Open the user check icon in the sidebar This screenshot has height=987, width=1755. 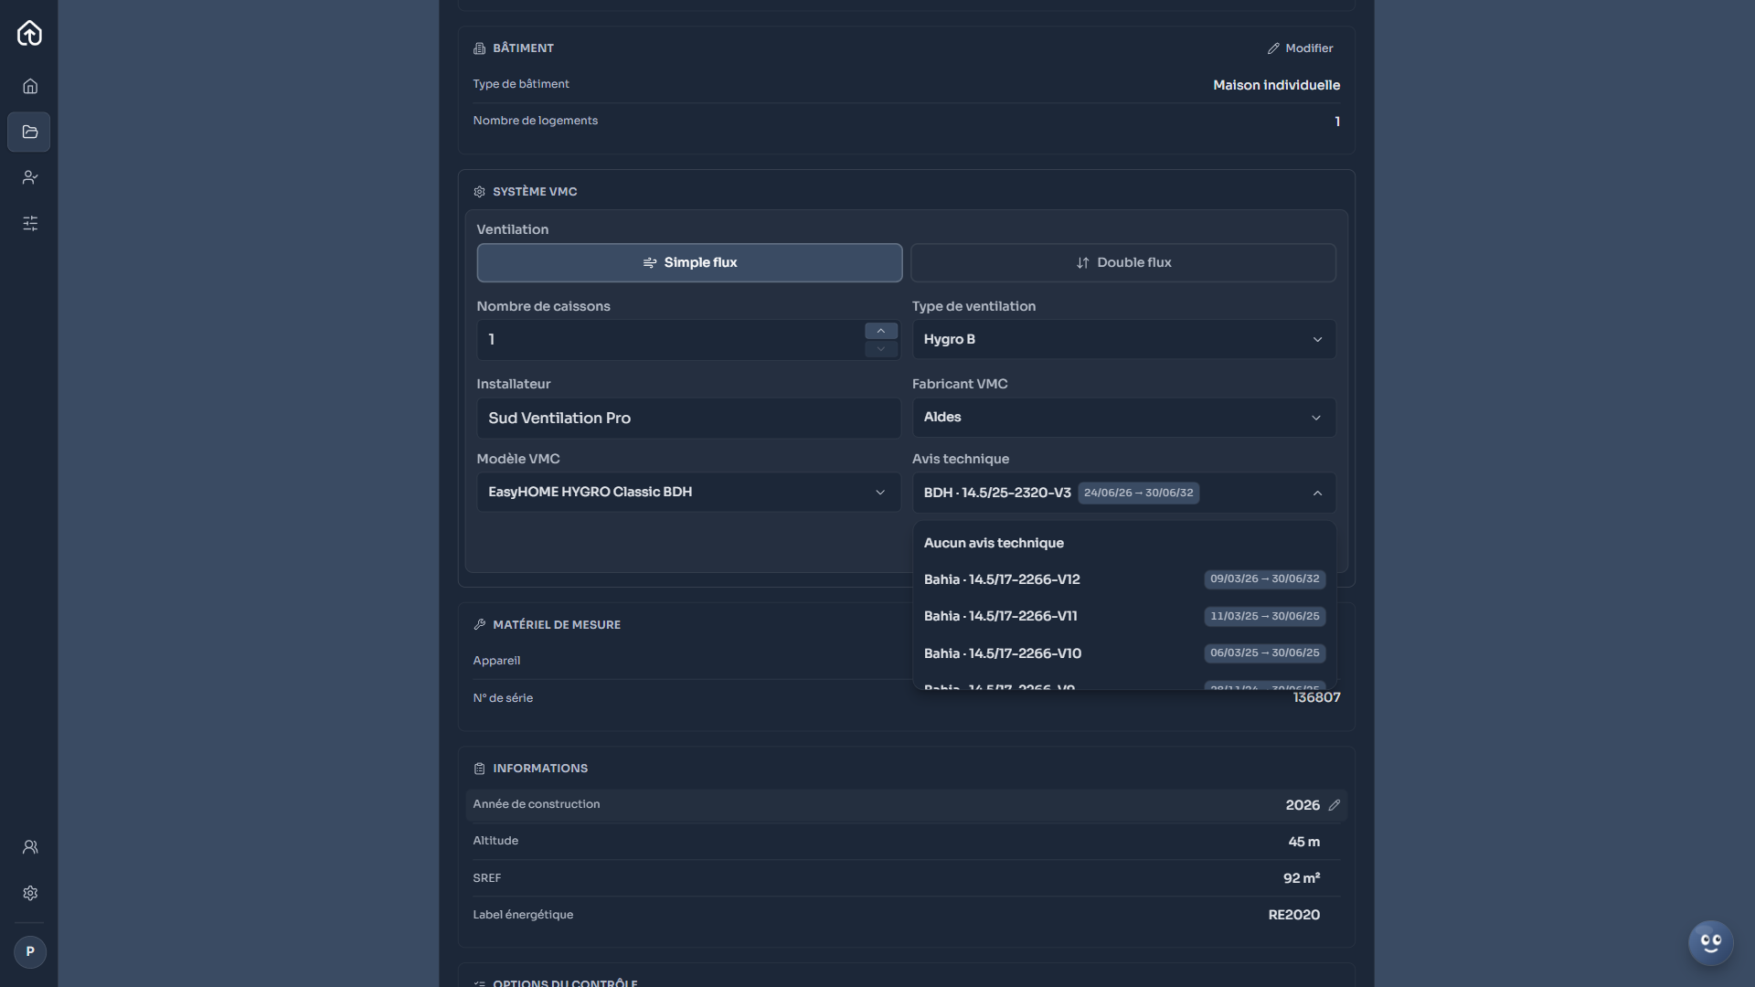coord(30,177)
